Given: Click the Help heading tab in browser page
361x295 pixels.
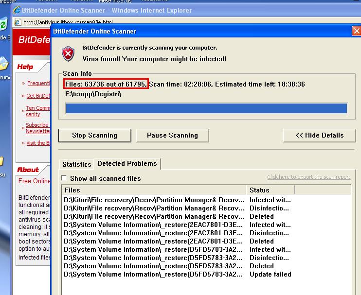Looking at the screenshot, I should [x=25, y=67].
